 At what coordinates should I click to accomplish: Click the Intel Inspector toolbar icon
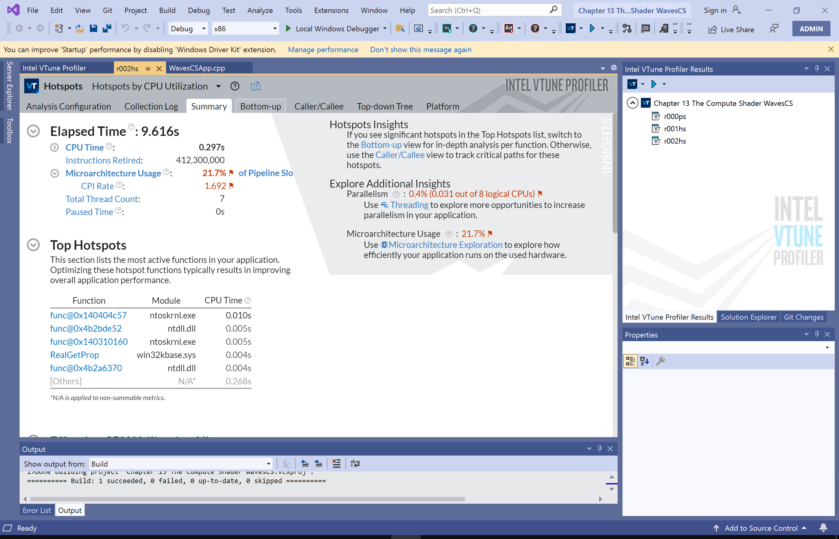coord(447,28)
